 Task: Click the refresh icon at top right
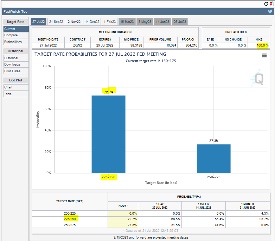(x=266, y=4)
